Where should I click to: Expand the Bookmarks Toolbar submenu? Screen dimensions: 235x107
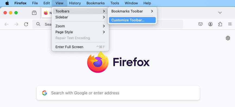pyautogui.click(x=132, y=11)
